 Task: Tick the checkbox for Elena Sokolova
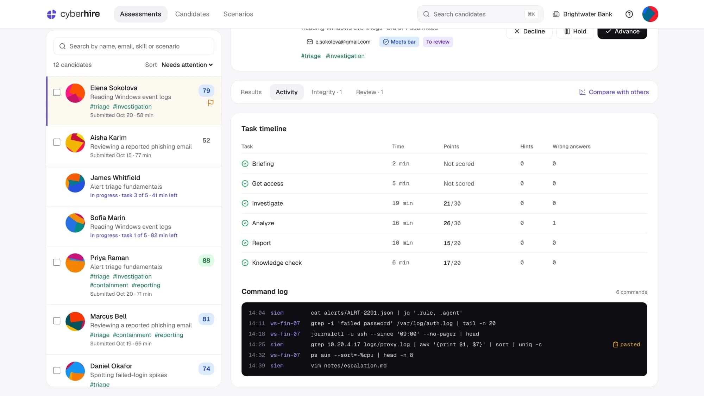coord(57,92)
